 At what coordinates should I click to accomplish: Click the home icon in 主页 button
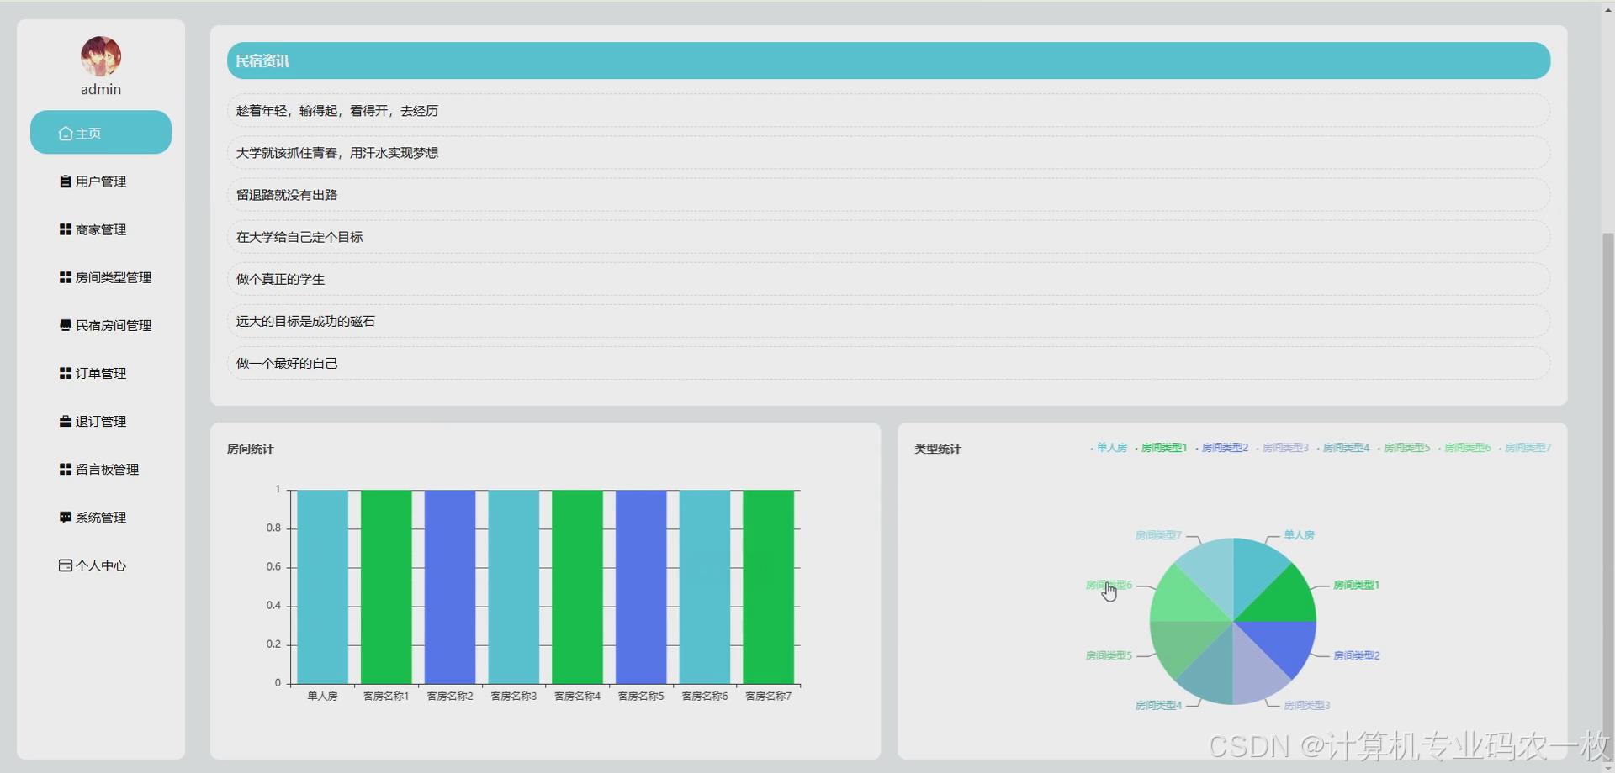coord(66,134)
